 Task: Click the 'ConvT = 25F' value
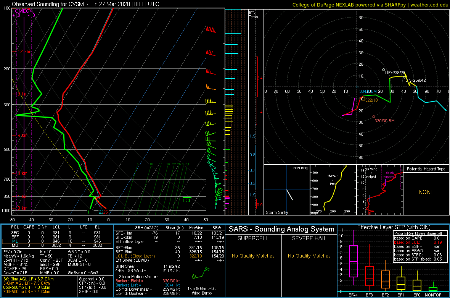pos(51,260)
